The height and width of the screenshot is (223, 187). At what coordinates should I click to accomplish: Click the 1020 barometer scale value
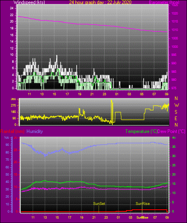click(175, 14)
